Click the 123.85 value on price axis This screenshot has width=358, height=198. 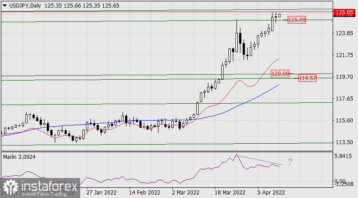pos(344,33)
